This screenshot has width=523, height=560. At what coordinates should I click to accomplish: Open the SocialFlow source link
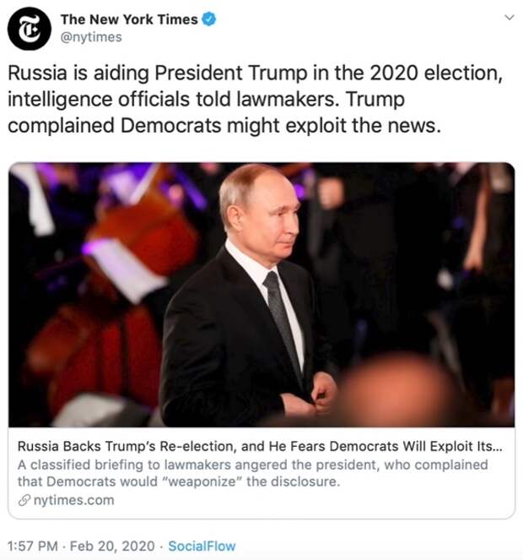click(x=202, y=546)
